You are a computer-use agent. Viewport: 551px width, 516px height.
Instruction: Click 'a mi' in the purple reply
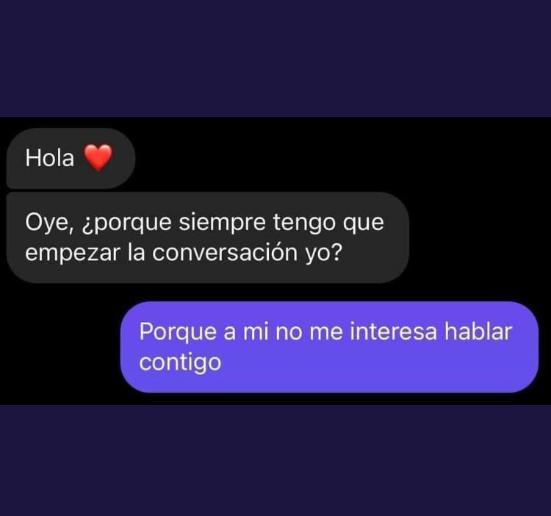tap(246, 332)
